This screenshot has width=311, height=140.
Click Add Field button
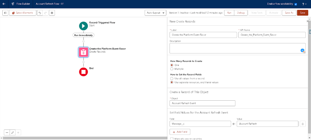[x=180, y=132]
